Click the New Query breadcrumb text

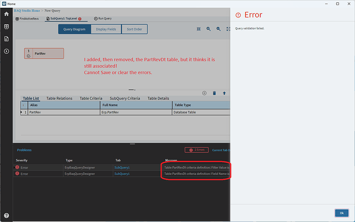coord(52,11)
